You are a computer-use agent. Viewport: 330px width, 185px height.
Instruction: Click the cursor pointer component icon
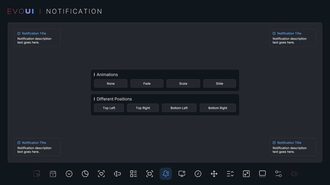pyautogui.click(x=37, y=173)
